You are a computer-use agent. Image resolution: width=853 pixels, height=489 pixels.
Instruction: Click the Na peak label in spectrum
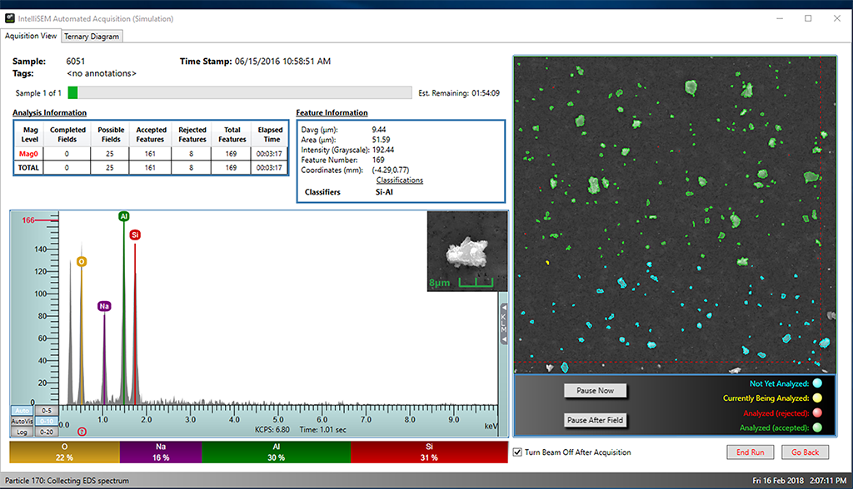coord(104,306)
